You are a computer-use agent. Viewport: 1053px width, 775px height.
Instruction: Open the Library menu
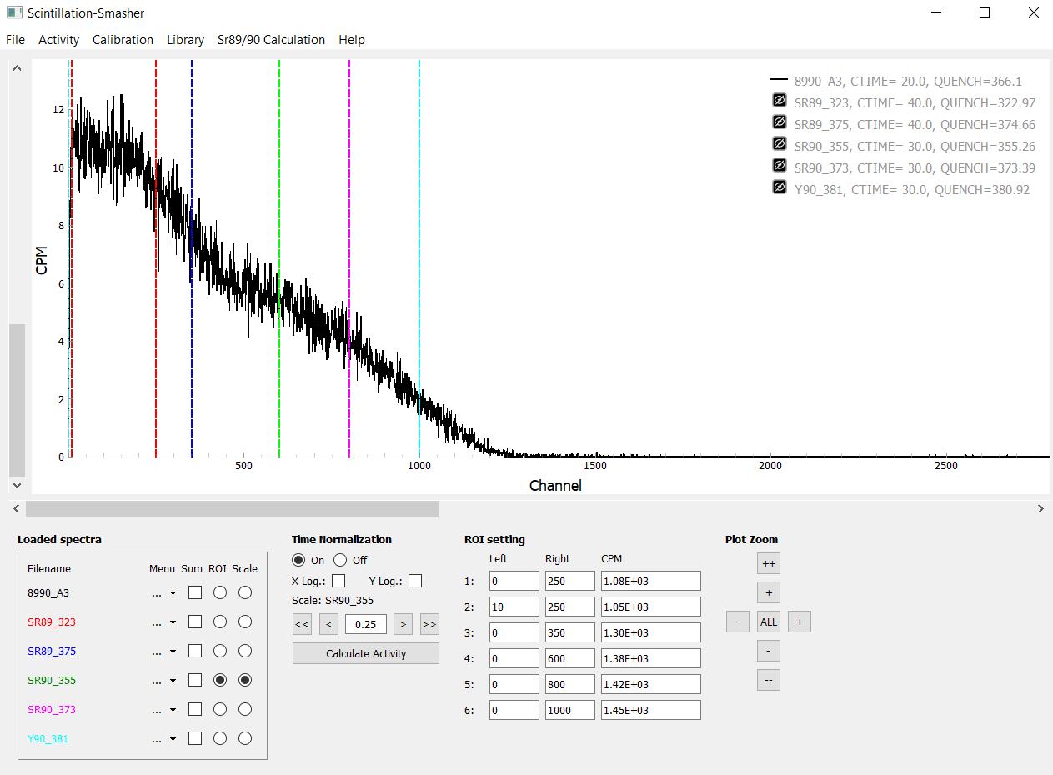pos(185,39)
